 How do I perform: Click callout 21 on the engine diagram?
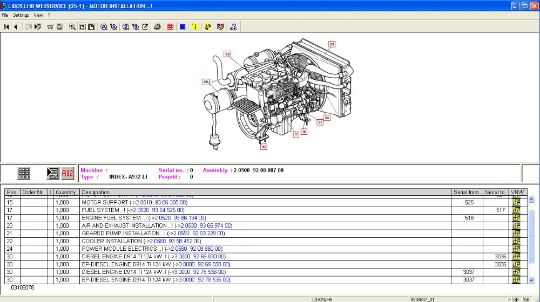tap(320, 122)
